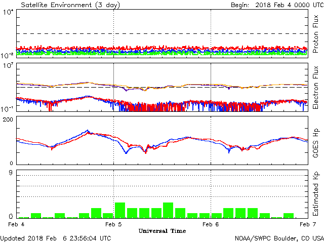
Task: Select the "Universal Time" axis title
Action: (162, 231)
